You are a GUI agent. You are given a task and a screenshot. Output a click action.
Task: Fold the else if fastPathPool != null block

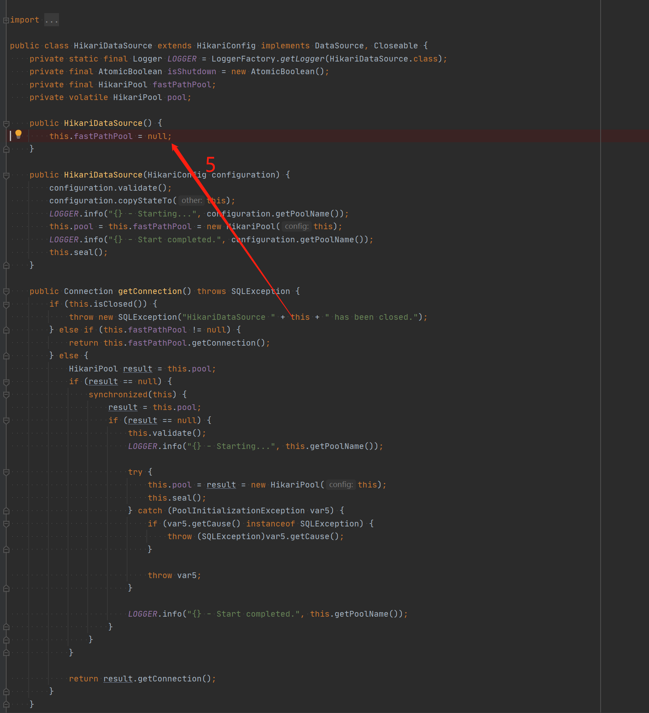click(6, 330)
